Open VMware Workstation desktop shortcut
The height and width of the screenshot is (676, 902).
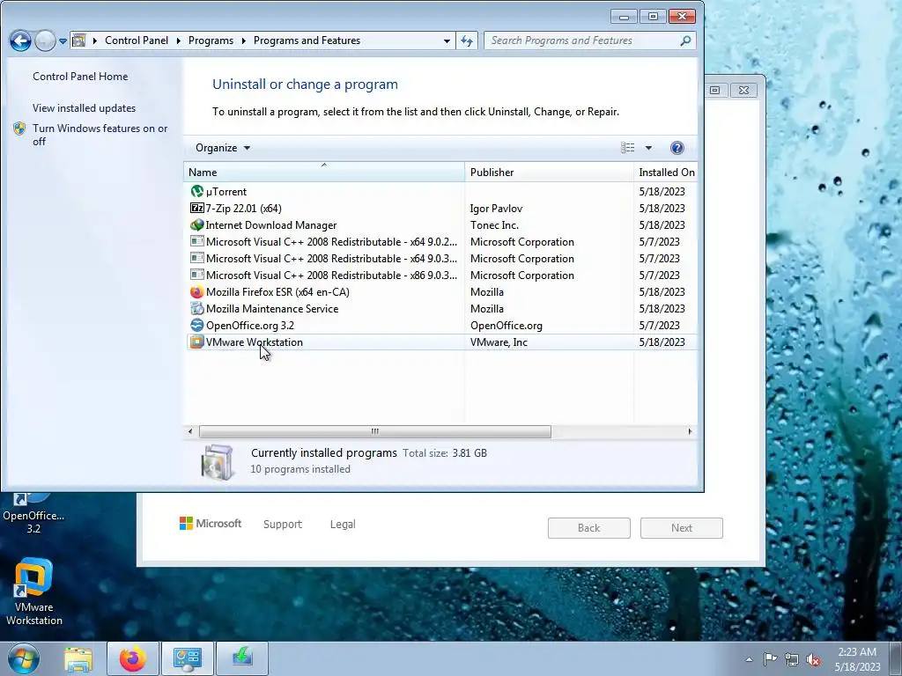click(x=33, y=592)
